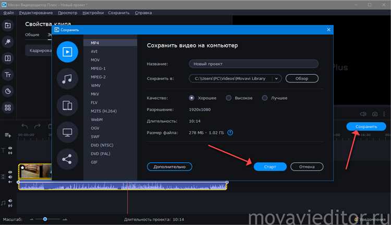Open the Просмотр menu
This screenshot has width=391, height=225.
coord(68,12)
